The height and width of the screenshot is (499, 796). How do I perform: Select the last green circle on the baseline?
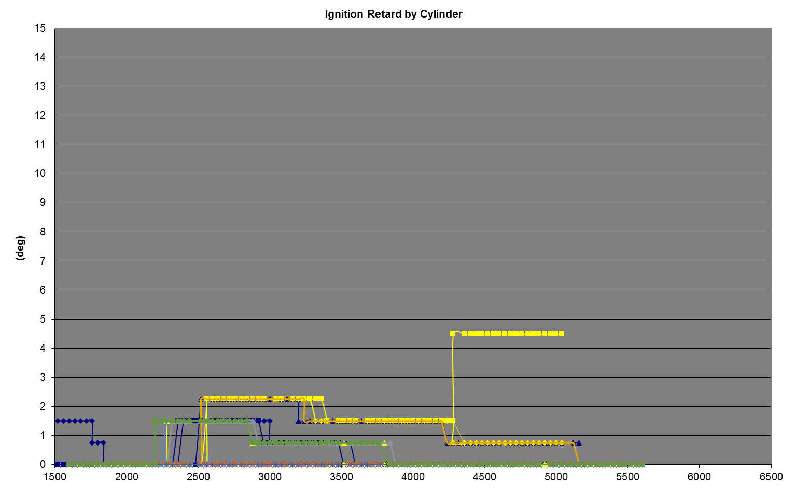click(x=642, y=464)
